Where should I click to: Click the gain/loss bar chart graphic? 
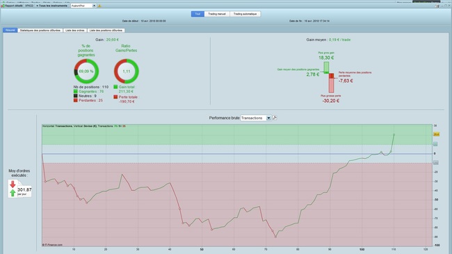tap(329, 77)
